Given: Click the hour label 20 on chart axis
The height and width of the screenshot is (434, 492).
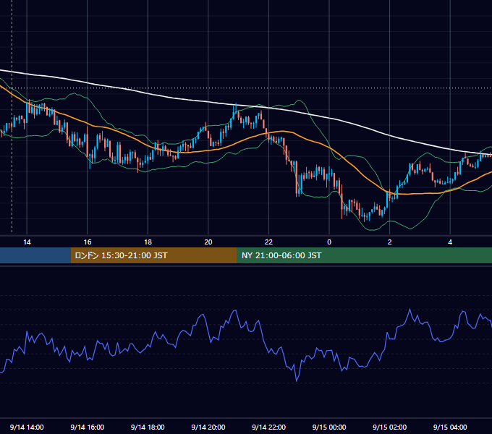Looking at the screenshot, I should (x=208, y=242).
